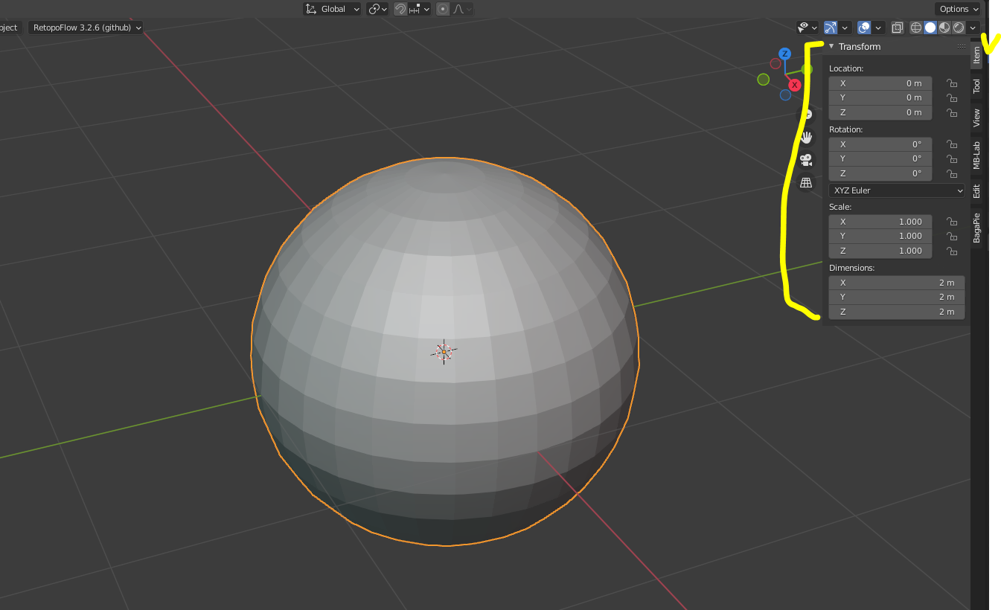Viewport: 1001px width, 610px height.
Task: Toggle Show Gizmo in viewport header
Action: 831,28
